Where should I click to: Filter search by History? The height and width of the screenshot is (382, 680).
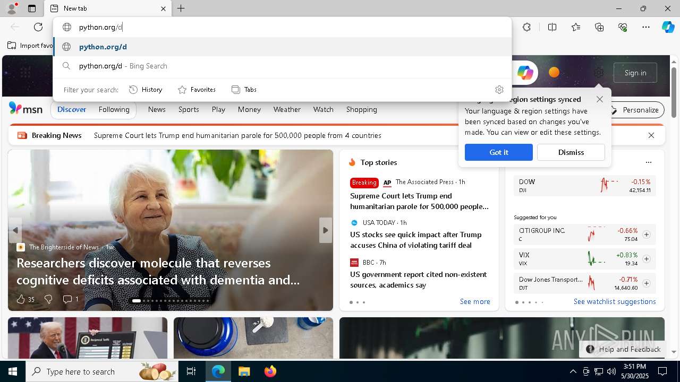[x=146, y=90]
